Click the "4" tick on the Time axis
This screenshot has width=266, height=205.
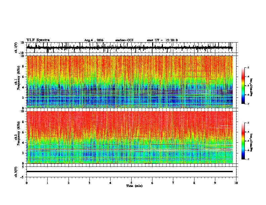(x=110, y=183)
